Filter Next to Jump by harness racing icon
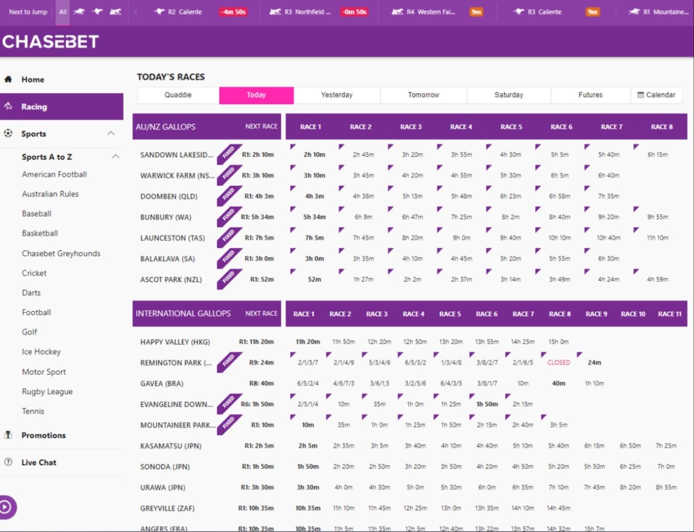 pos(115,12)
